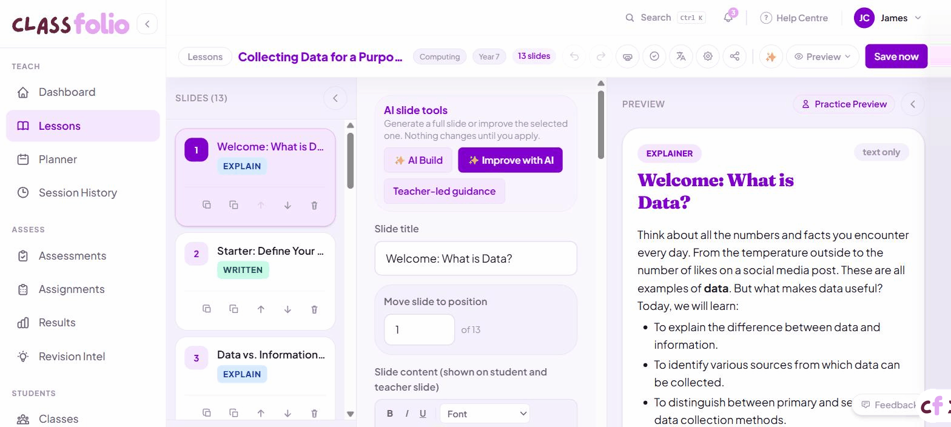
Task: Click the share icon in the toolbar
Action: (734, 56)
